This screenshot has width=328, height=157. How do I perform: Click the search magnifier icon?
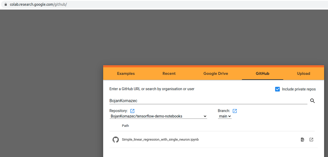(x=312, y=101)
